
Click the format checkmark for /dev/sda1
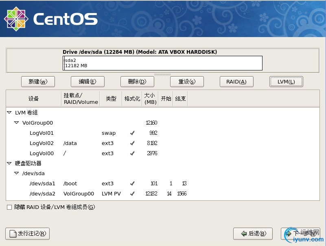pyautogui.click(x=132, y=184)
